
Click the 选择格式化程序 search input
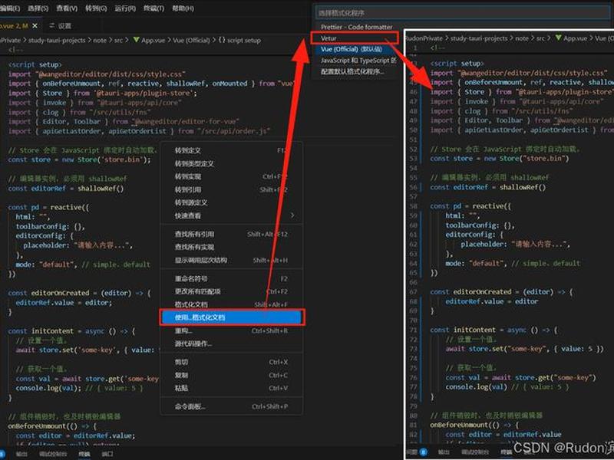[464, 13]
